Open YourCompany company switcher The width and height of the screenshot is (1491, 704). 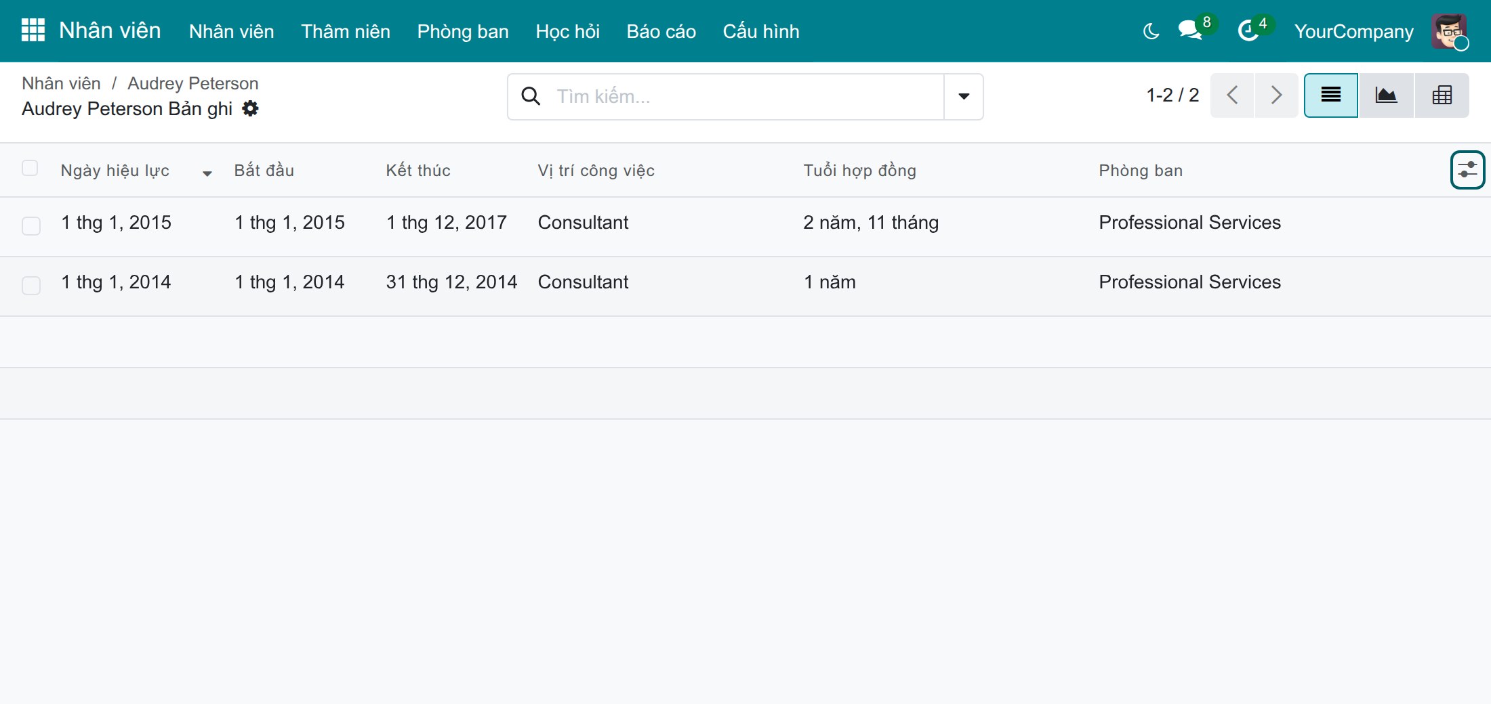coord(1353,31)
